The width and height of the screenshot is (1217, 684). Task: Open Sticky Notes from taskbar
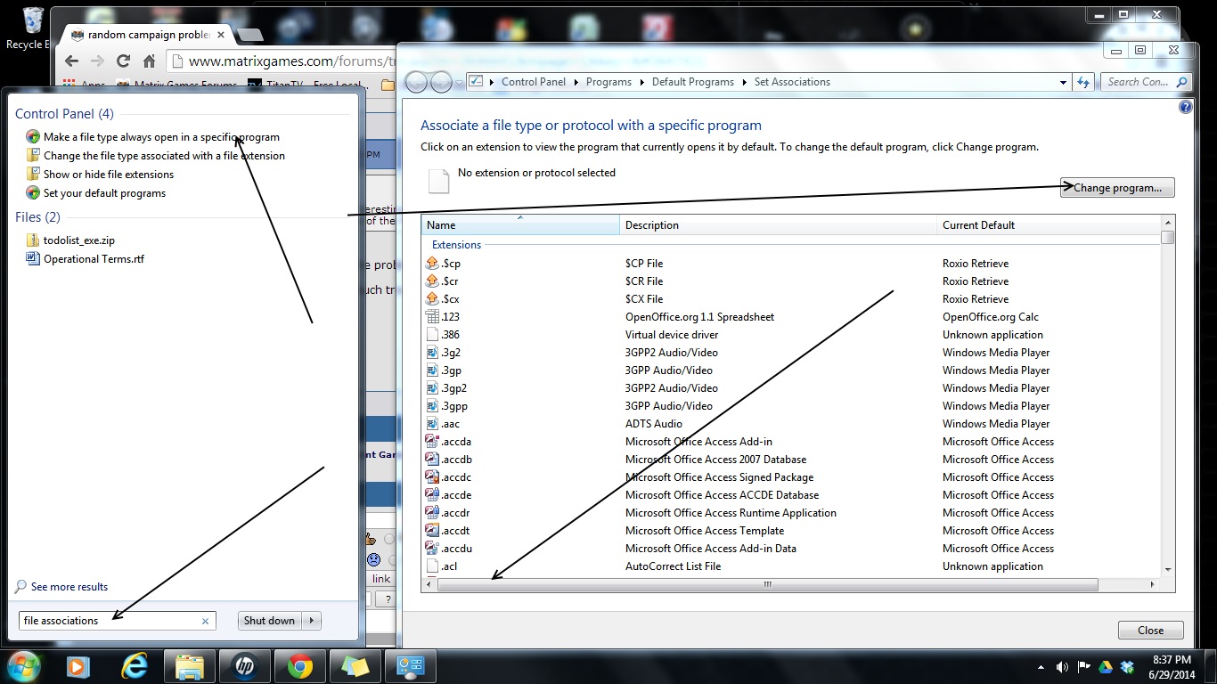(x=355, y=666)
